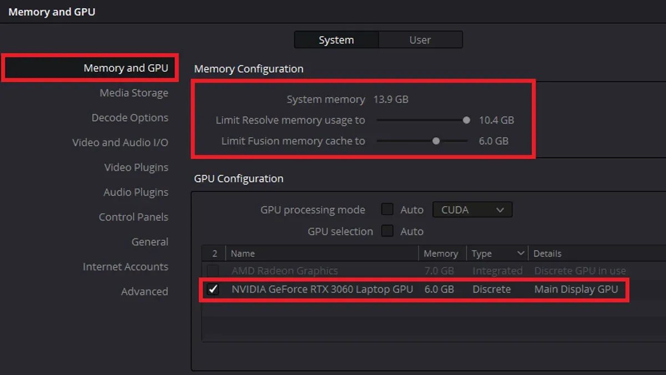Click the 'Integrated' type cell
This screenshot has height=375, width=666.
(x=498, y=271)
